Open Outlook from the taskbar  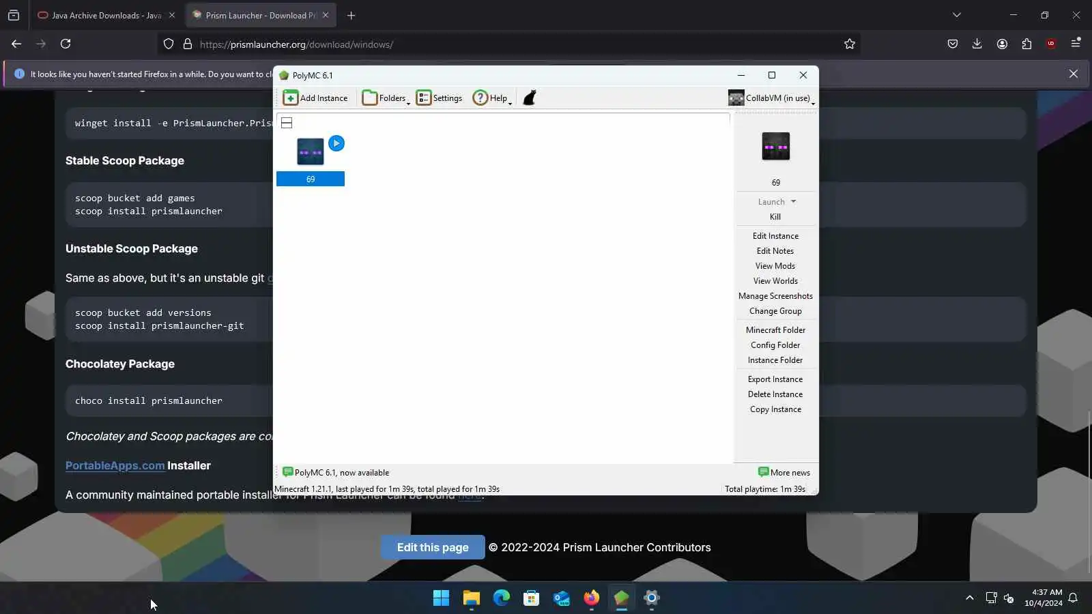[562, 598]
